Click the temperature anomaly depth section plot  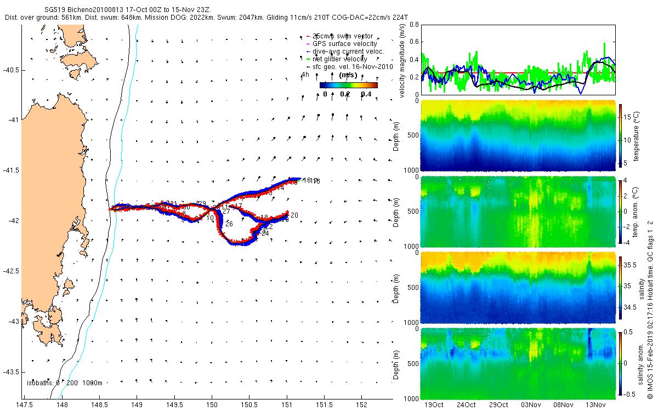(x=518, y=212)
